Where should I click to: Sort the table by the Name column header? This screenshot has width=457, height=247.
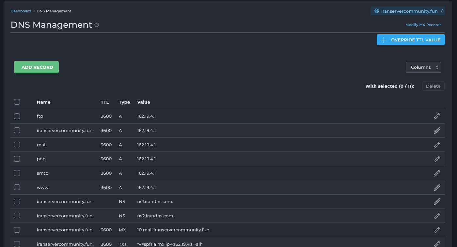pyautogui.click(x=43, y=102)
